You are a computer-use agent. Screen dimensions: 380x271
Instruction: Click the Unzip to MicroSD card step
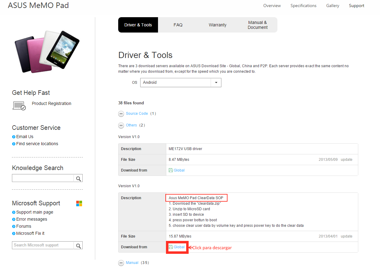click(x=189, y=209)
